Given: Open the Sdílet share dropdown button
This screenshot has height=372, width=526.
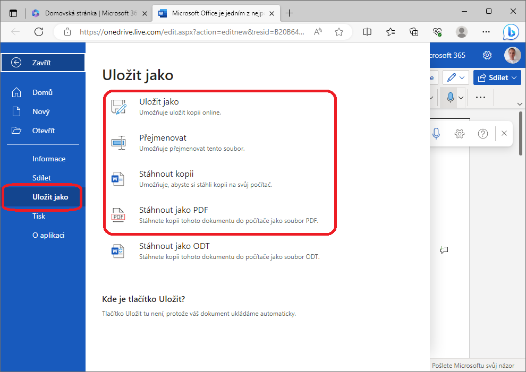Looking at the screenshot, I should (x=497, y=77).
